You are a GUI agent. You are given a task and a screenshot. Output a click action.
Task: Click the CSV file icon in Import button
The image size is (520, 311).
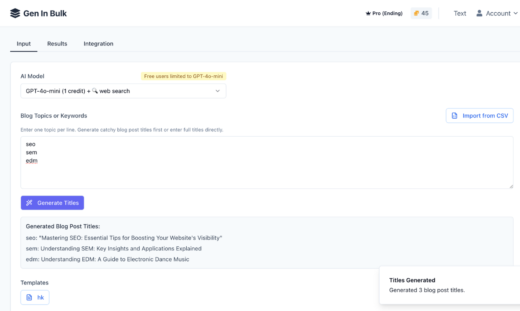[x=454, y=116]
